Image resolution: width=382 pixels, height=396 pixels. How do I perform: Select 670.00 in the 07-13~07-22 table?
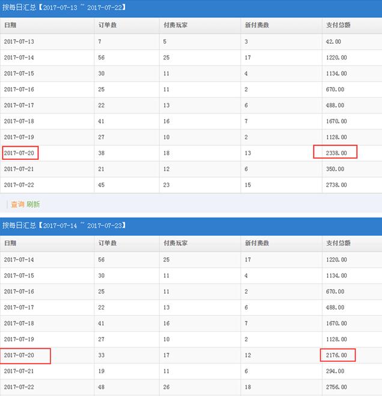coord(335,90)
